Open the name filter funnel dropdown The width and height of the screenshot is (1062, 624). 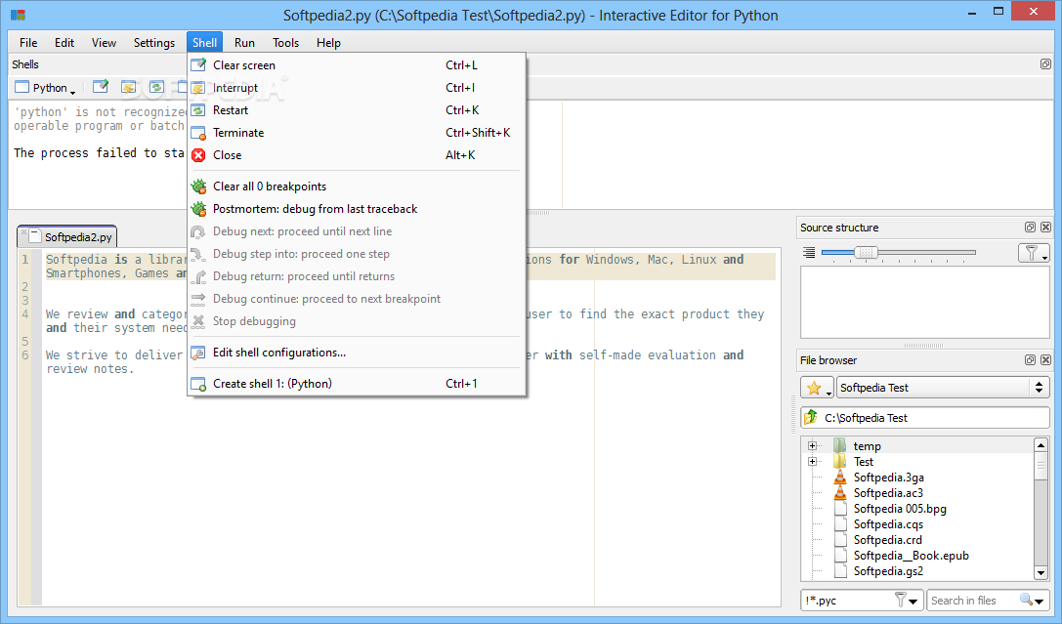pyautogui.click(x=907, y=601)
